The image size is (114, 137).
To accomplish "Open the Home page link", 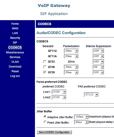I will (15, 24).
